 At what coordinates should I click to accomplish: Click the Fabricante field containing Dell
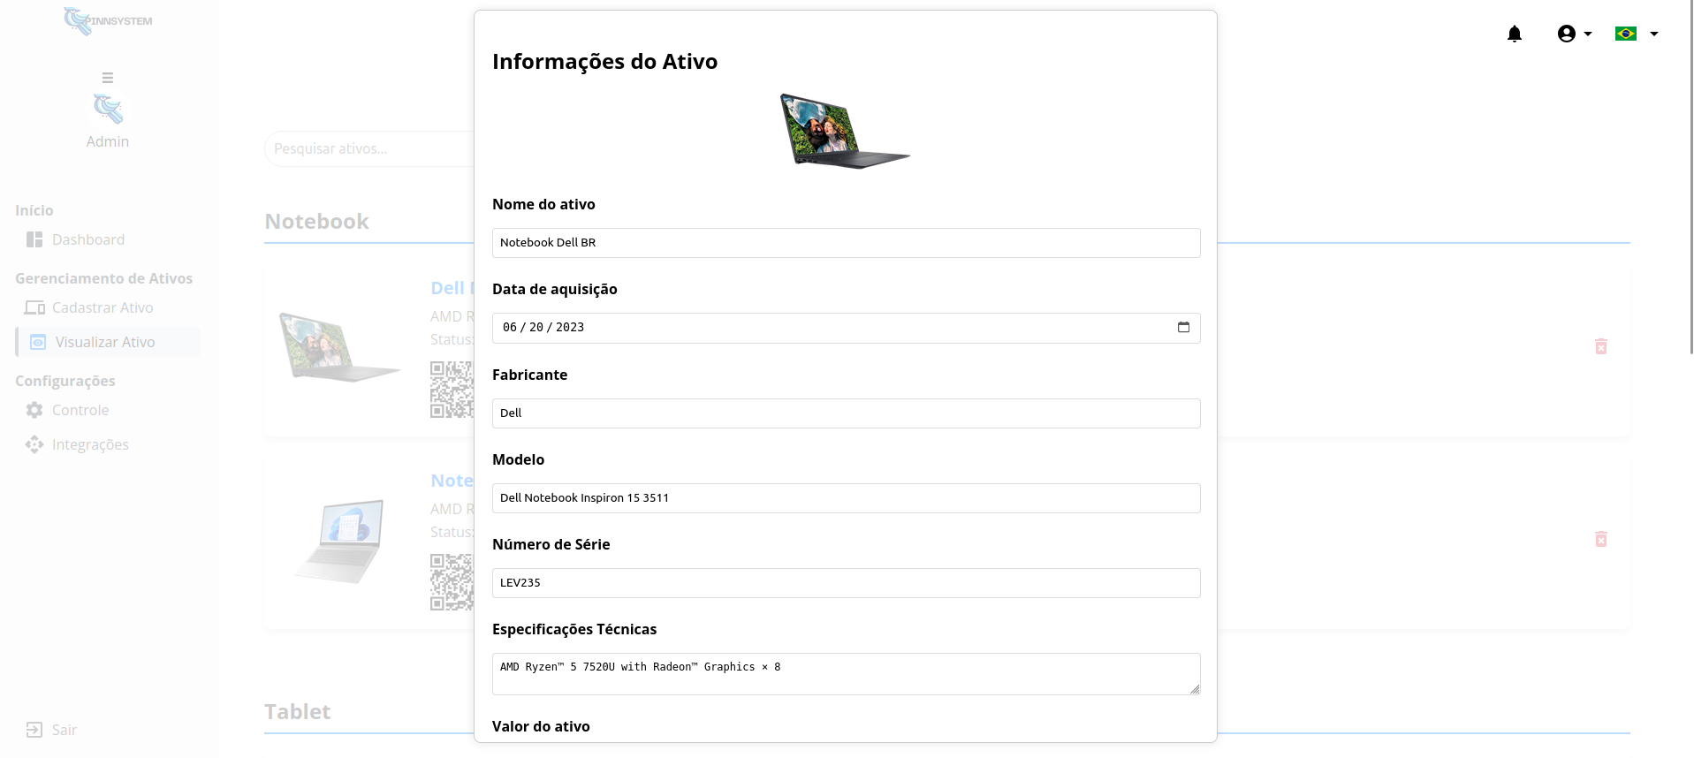(x=846, y=413)
